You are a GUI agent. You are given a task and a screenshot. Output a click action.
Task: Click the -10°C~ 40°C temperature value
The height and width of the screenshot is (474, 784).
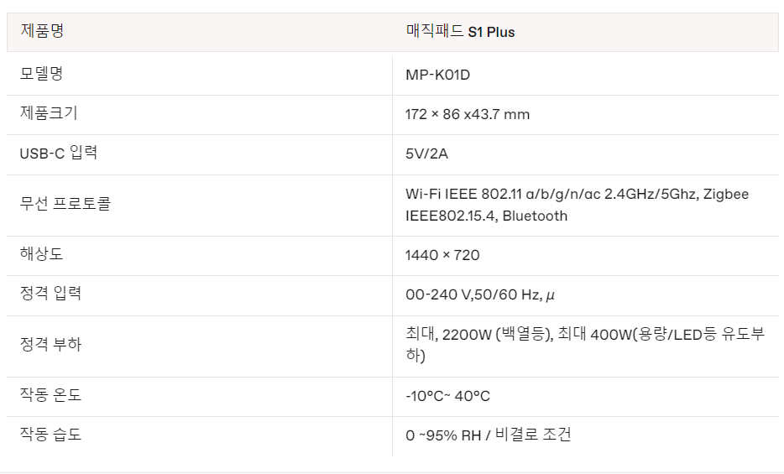(447, 396)
